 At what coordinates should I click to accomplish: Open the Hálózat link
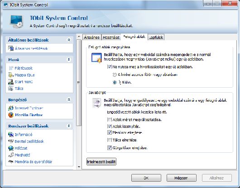[x=21, y=148]
